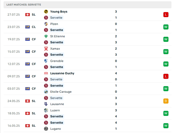Click the Last Matches: Servette header
Image resolution: width=173 pixels, height=133 pixels.
click(24, 5)
